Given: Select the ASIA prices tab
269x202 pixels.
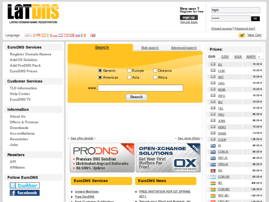Looking at the screenshot, I should 238,57.
